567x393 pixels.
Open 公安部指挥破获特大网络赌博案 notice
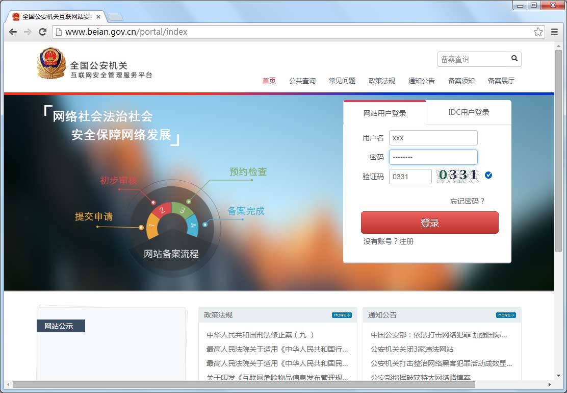[x=421, y=378]
